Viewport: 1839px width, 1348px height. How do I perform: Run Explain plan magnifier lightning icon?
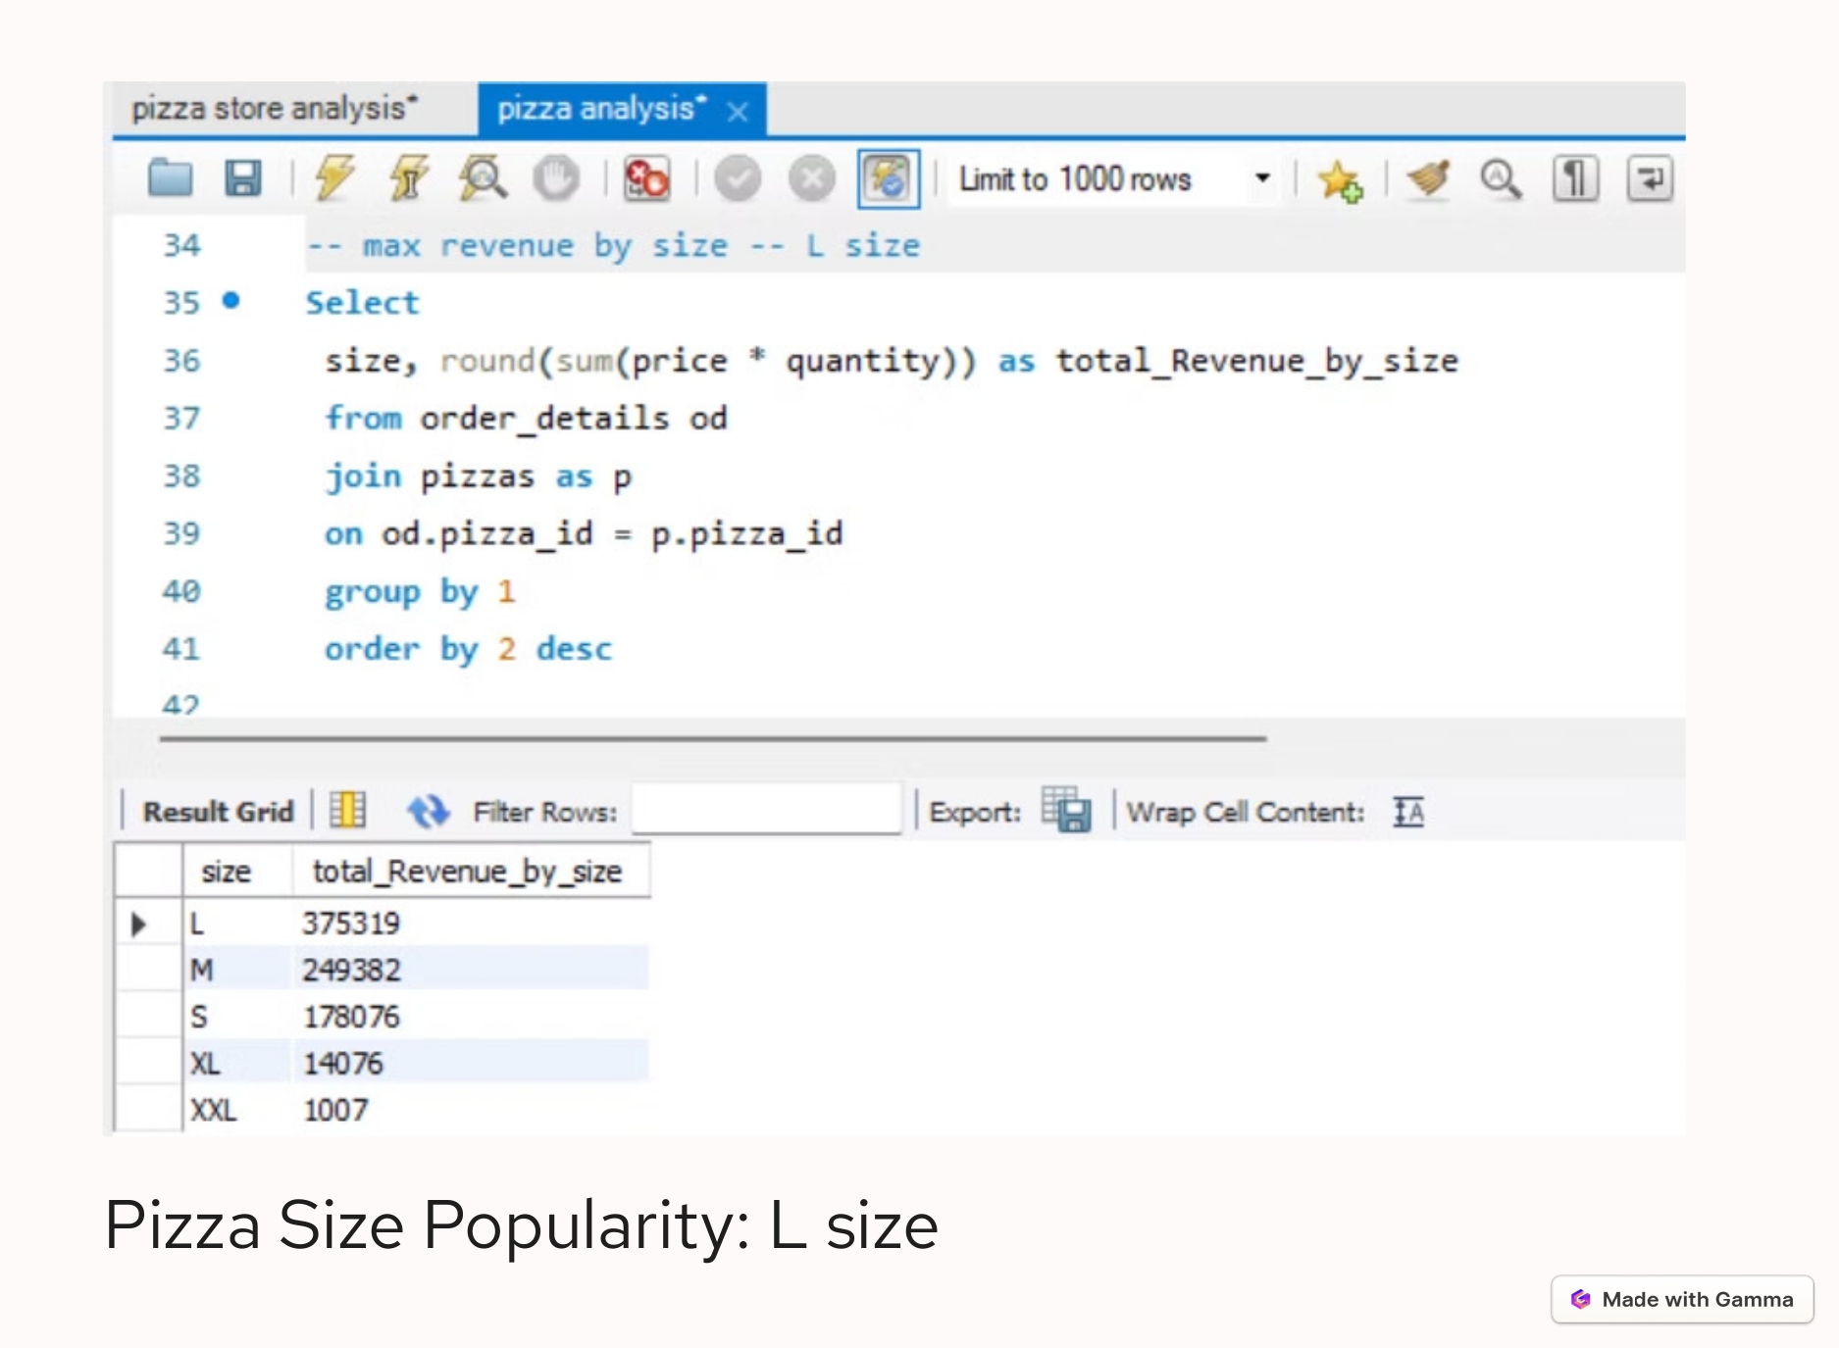[483, 178]
